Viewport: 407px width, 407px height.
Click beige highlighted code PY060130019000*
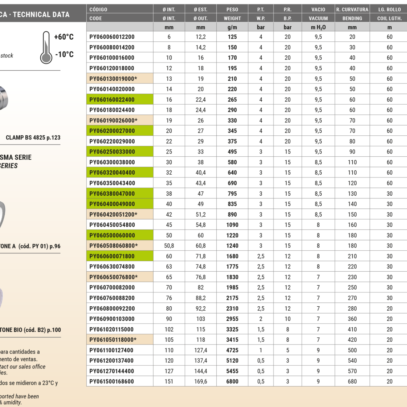coord(113,79)
